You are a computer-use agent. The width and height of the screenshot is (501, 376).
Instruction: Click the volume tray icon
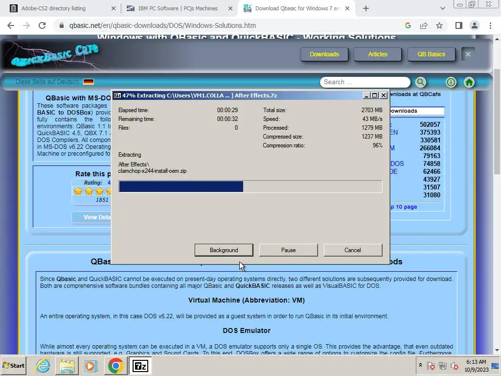click(454, 366)
